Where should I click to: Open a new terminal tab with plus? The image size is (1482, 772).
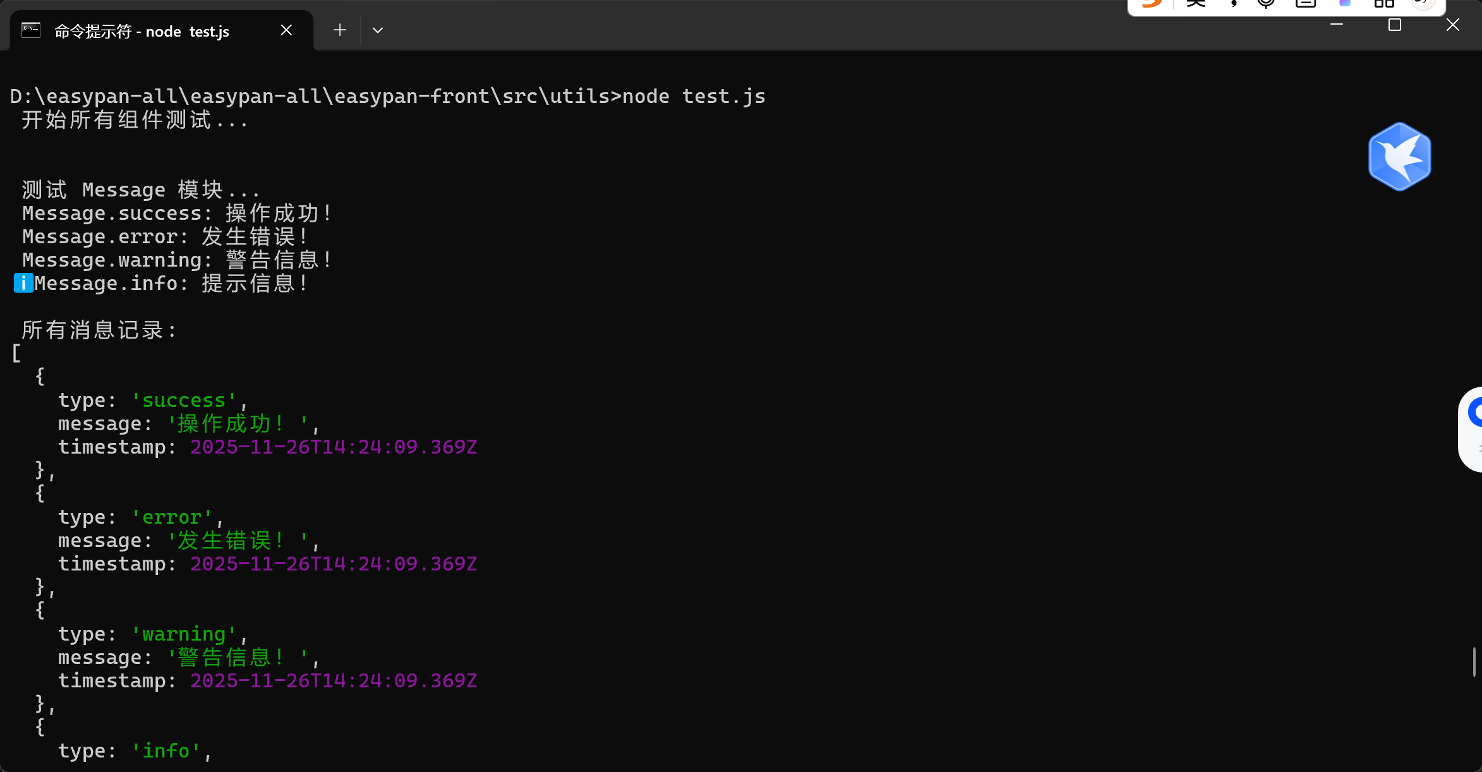pos(340,30)
